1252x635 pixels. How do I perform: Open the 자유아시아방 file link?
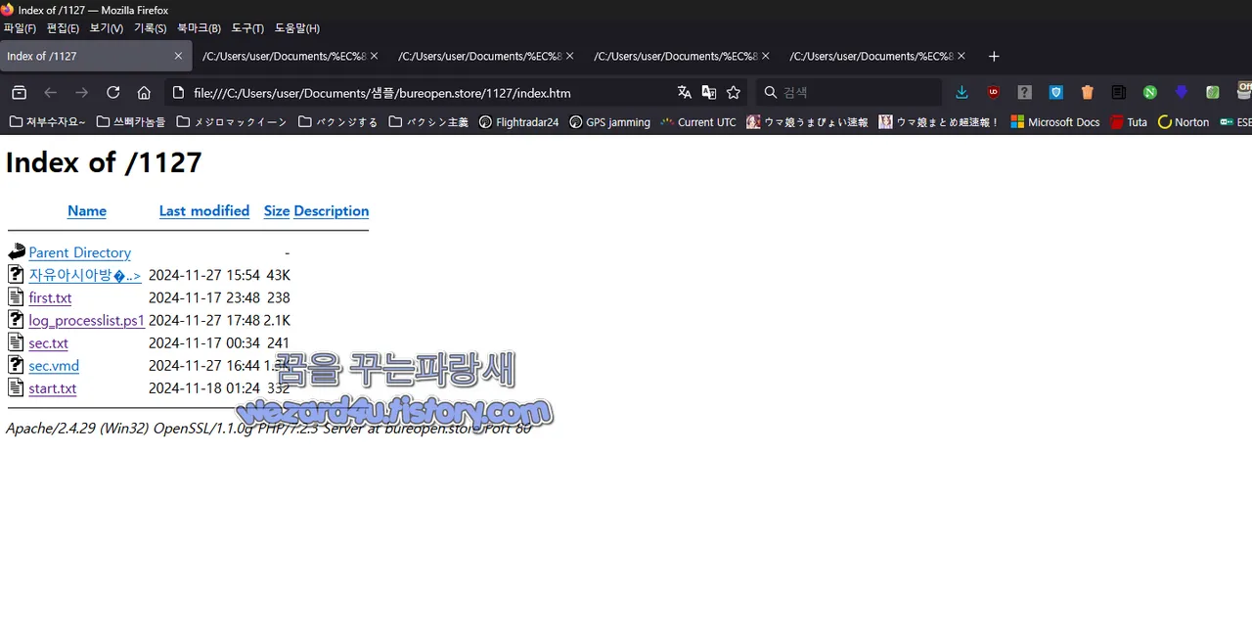pyautogui.click(x=85, y=275)
